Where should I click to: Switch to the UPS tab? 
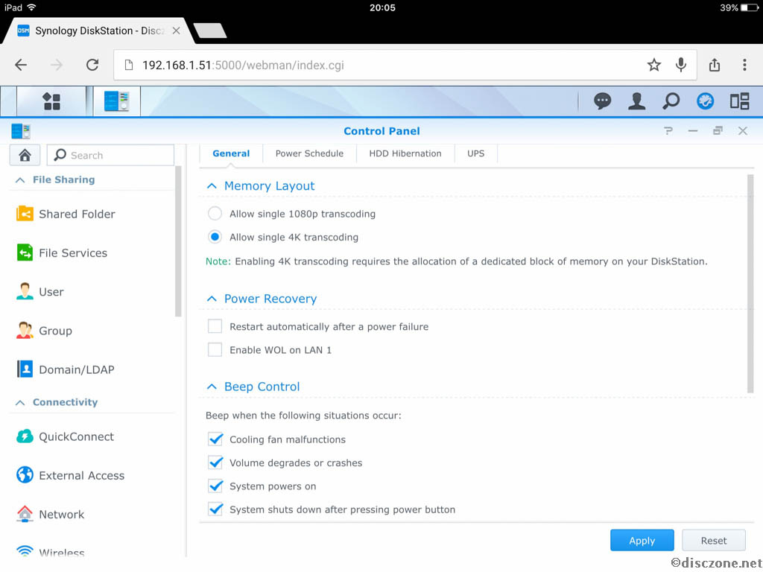[x=476, y=153]
